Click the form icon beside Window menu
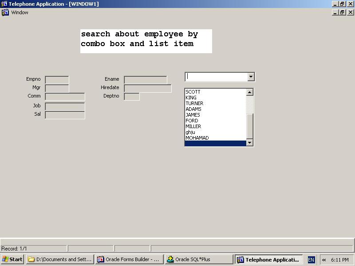This screenshot has width=355, height=266. click(5, 12)
